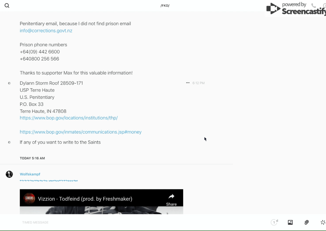The width and height of the screenshot is (326, 231).
Task: Follow the bop.gov communications.jsp#money link
Action: (x=80, y=132)
